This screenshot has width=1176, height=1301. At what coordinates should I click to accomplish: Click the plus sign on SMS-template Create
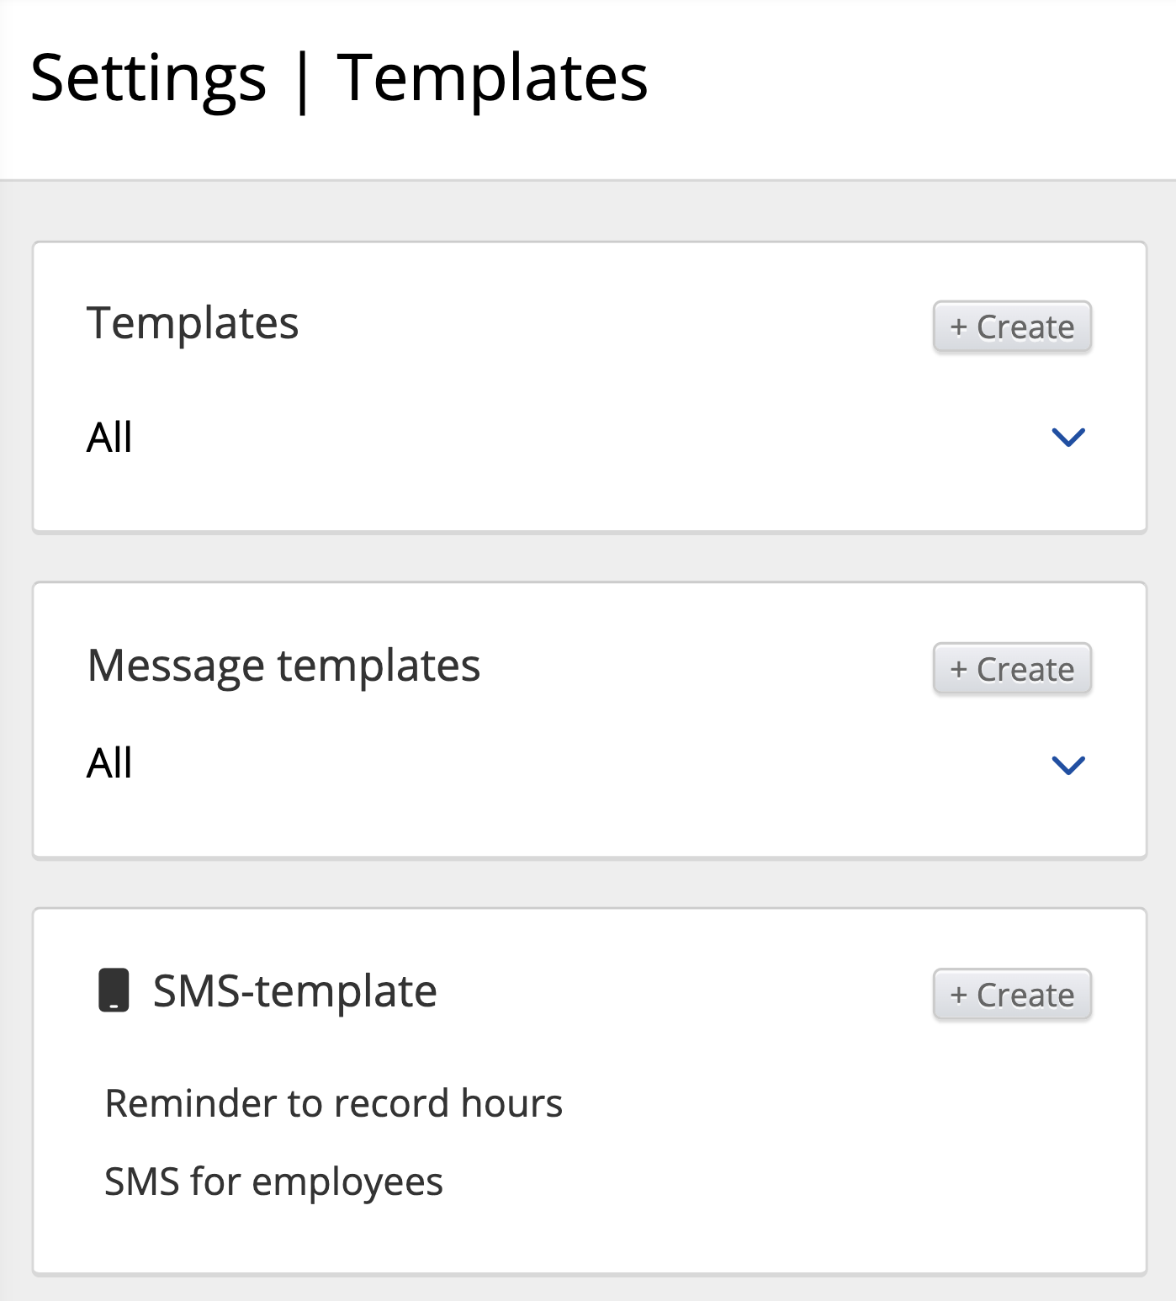pyautogui.click(x=958, y=995)
